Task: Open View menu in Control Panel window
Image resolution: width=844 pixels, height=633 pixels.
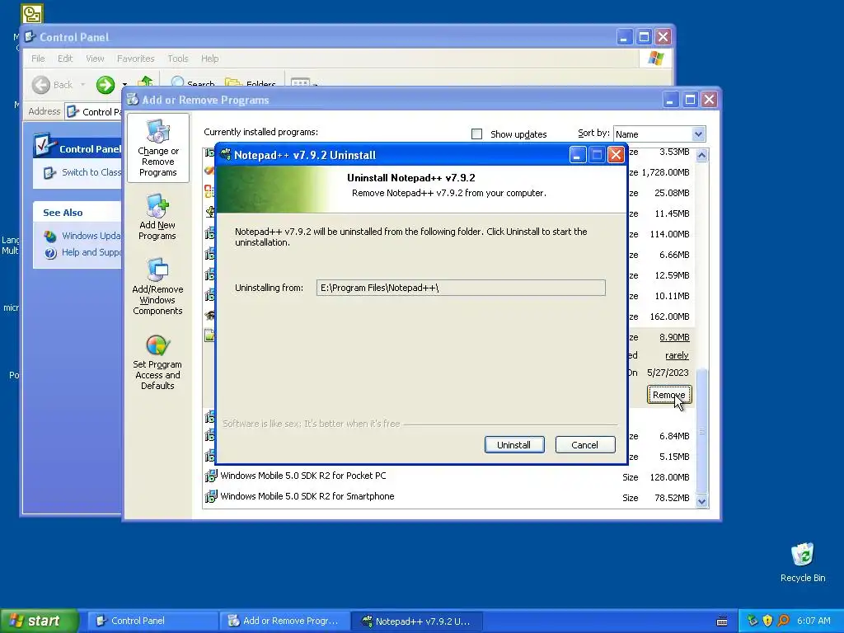Action: [x=95, y=59]
